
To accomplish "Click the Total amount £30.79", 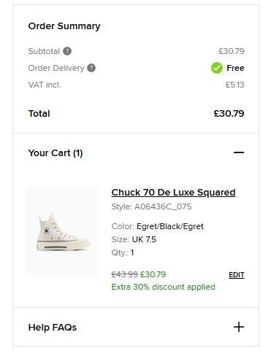I will pos(229,114).
